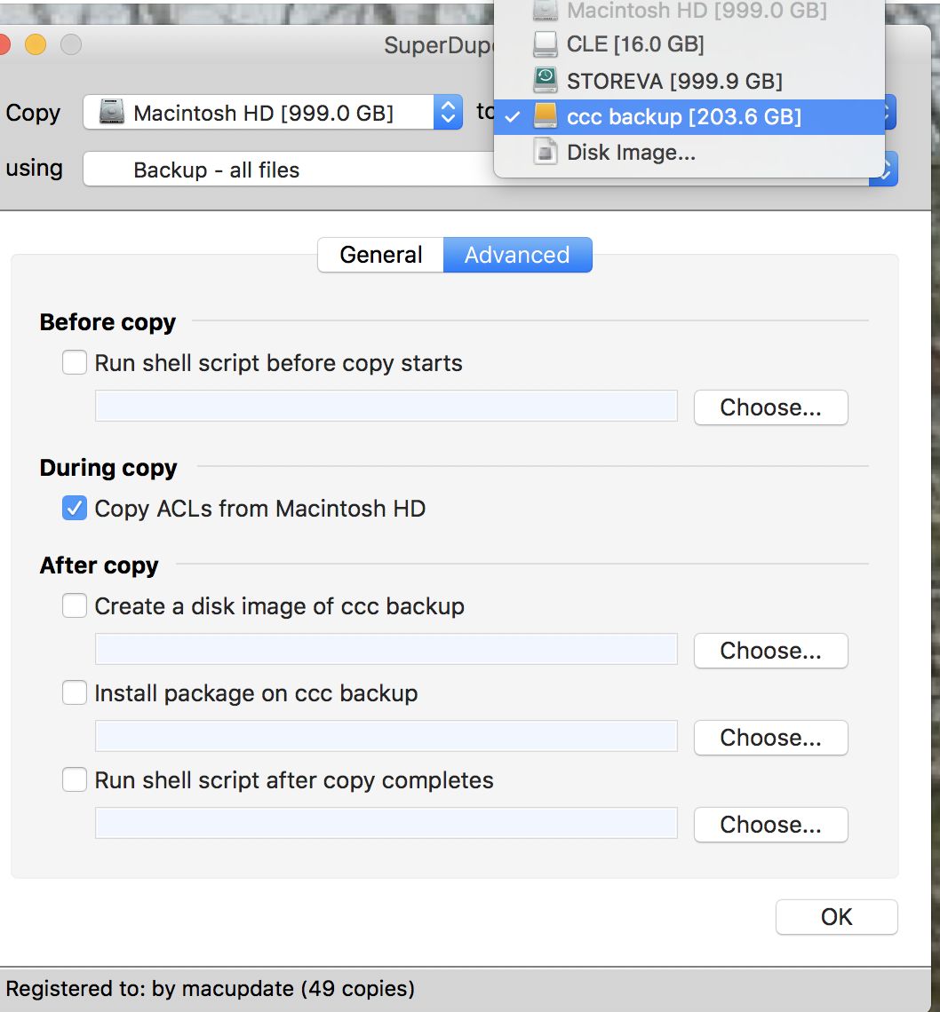This screenshot has height=1012, width=940.
Task: Select STOREVA [999.9 GB] from destination menu
Action: (x=673, y=82)
